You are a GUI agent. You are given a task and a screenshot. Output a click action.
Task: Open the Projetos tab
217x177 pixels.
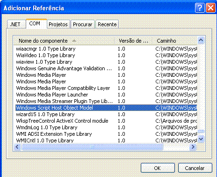pos(58,24)
